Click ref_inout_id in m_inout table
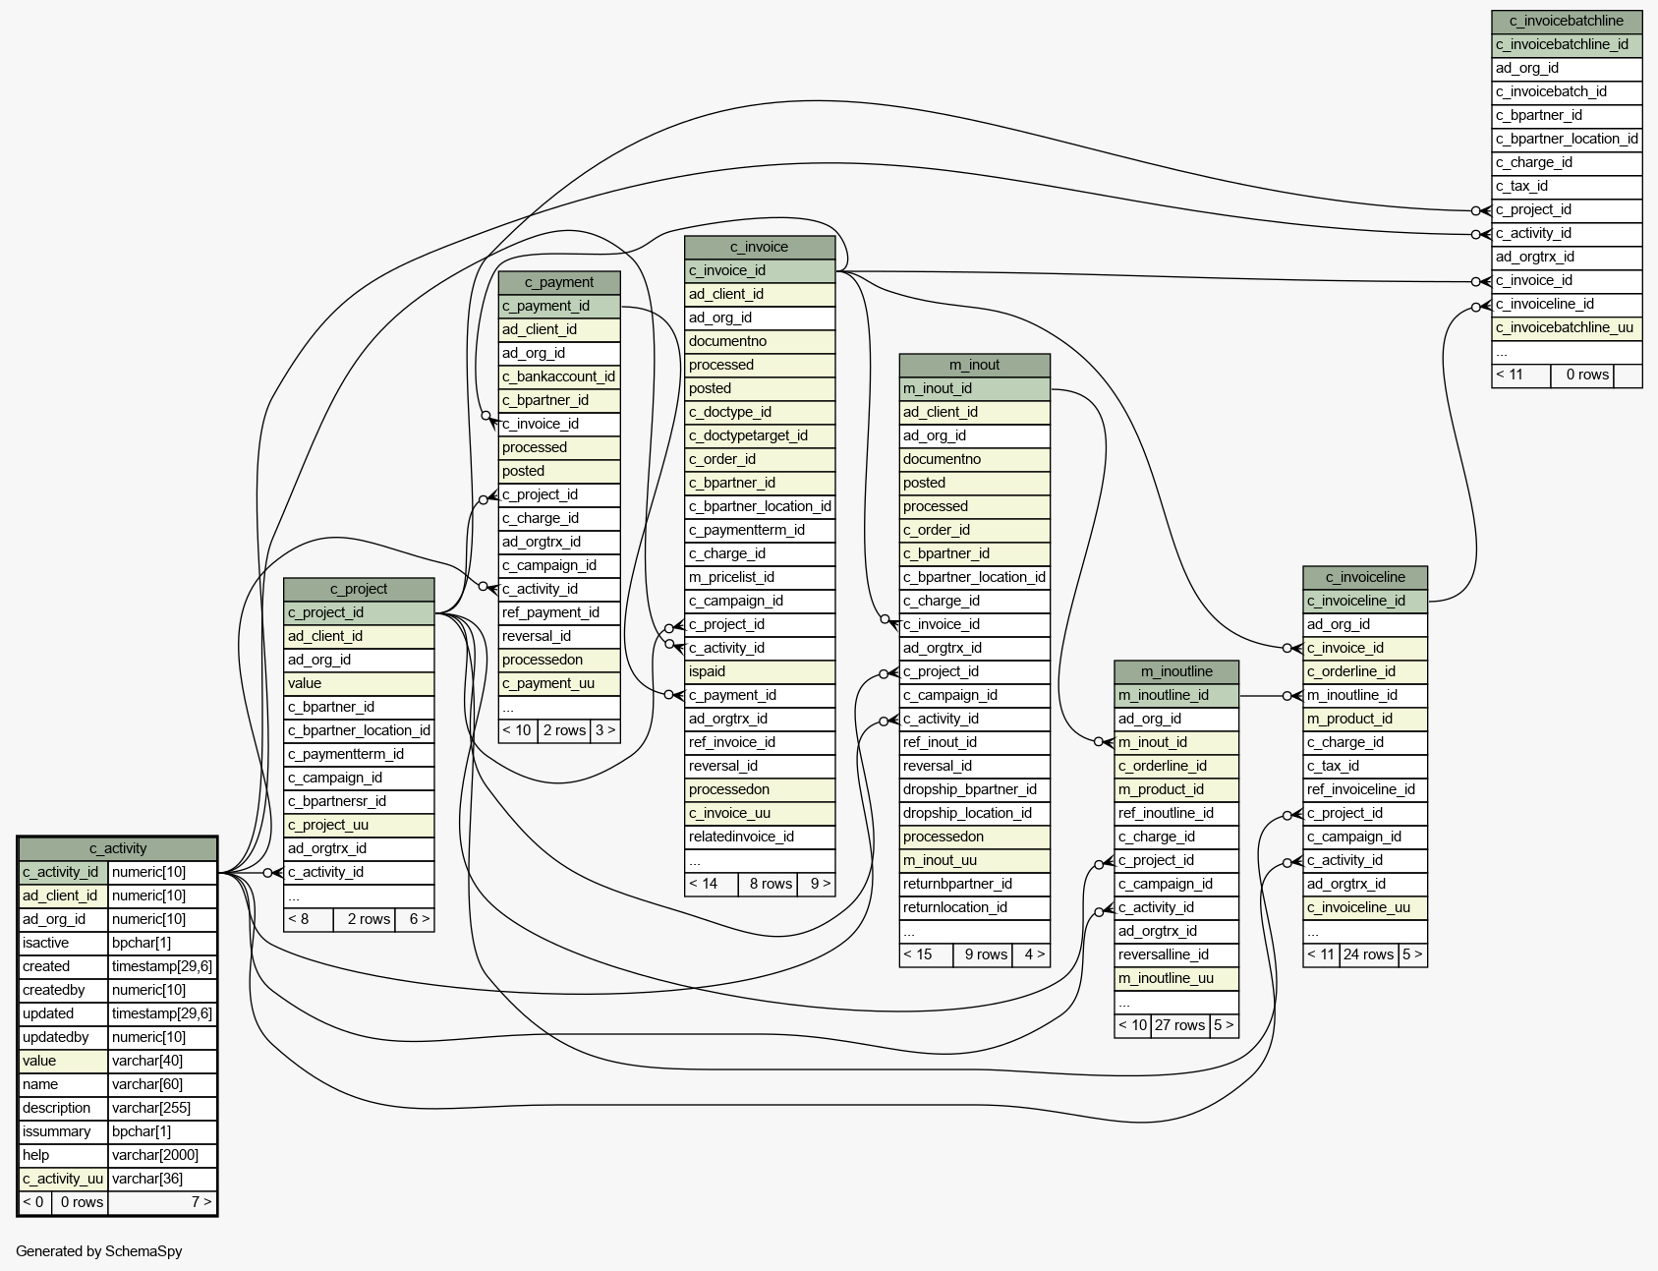 [x=975, y=742]
